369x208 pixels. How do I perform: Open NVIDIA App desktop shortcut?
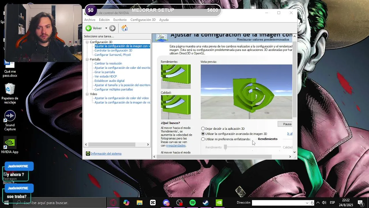click(x=10, y=145)
